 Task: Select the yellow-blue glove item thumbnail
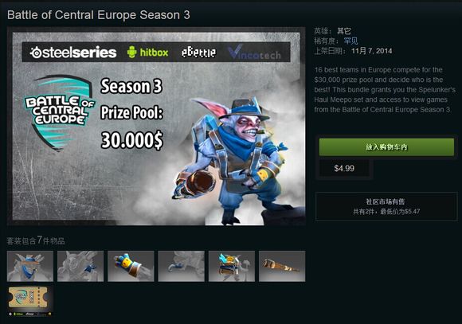tap(131, 266)
